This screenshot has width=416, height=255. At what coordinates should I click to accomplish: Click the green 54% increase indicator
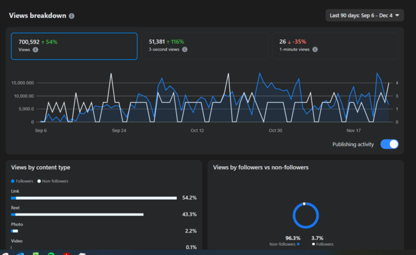click(49, 42)
